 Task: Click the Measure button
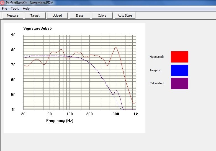(13, 15)
